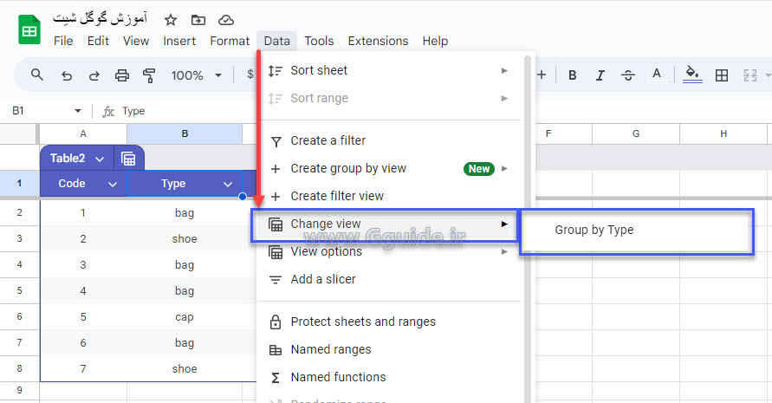Open the fill color picker

(692, 75)
